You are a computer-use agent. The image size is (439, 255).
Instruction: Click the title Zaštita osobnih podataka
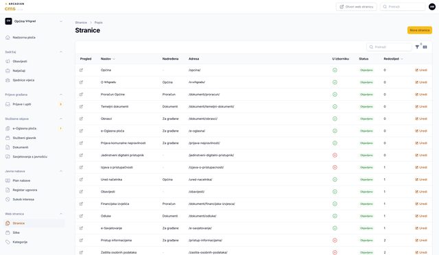[119, 252]
